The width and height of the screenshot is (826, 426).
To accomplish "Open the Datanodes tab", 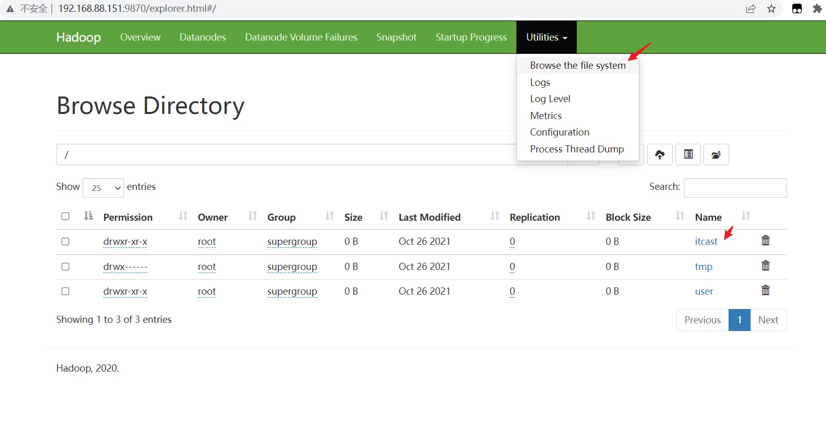I will (x=203, y=37).
